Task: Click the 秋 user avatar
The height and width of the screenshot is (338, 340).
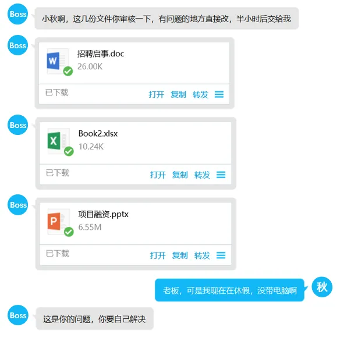Action: (322, 287)
